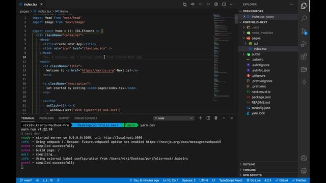Click the eye watch icon in status bar
Screen dimensions: 326x183
coord(38,180)
